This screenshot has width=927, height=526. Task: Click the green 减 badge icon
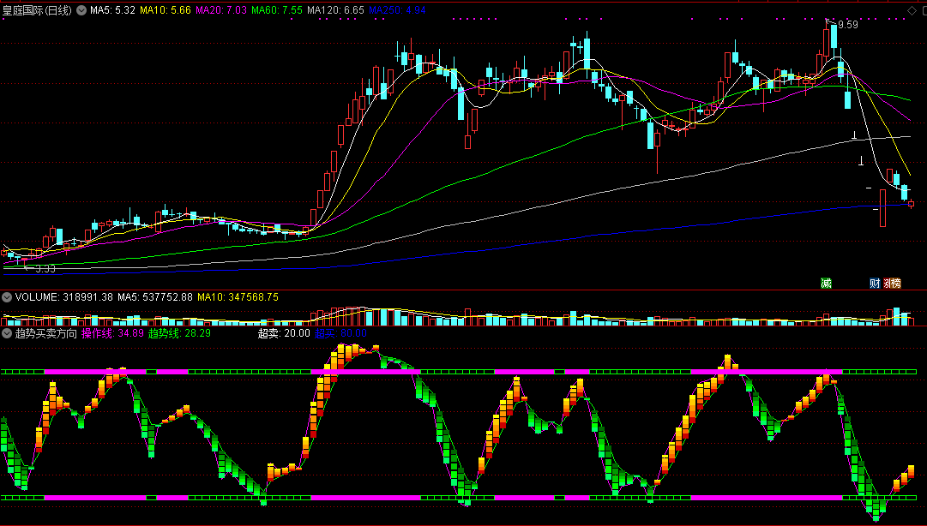coord(826,284)
